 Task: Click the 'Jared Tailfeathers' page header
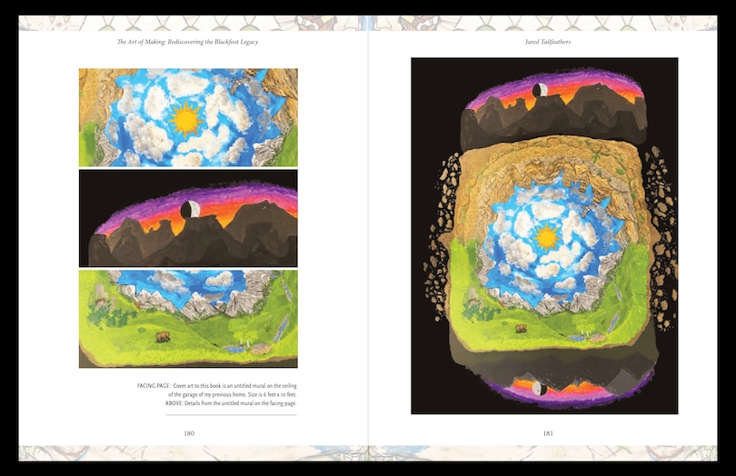pos(548,42)
